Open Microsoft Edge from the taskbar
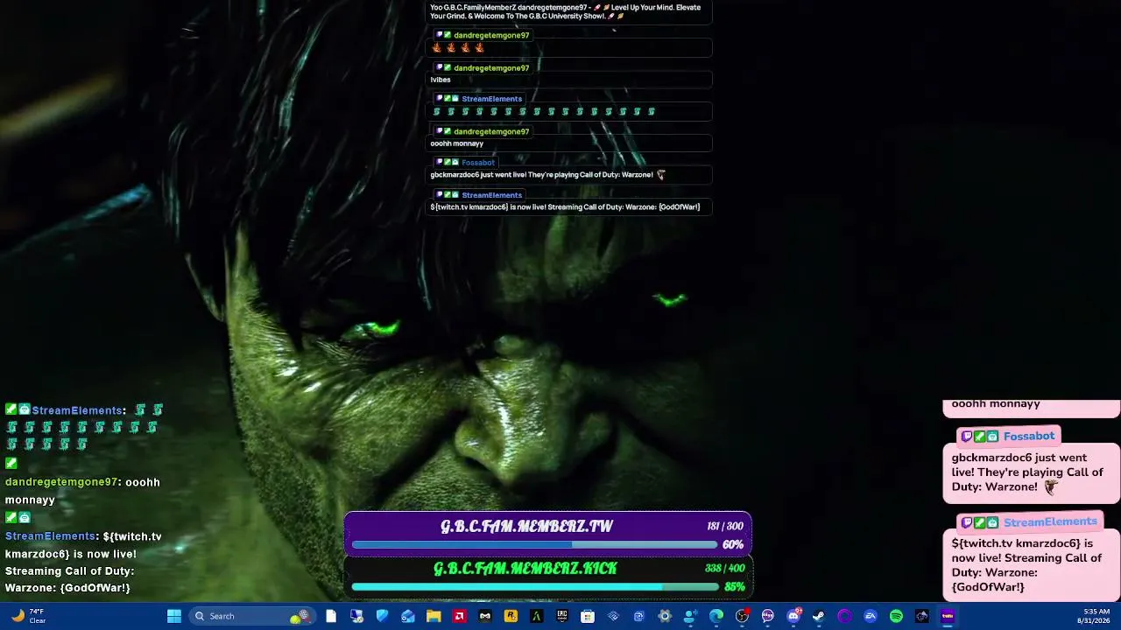Screen dimensions: 1121x630 click(x=716, y=616)
